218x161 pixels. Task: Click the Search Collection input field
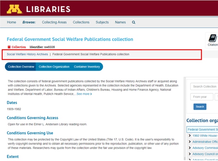tap(204, 87)
